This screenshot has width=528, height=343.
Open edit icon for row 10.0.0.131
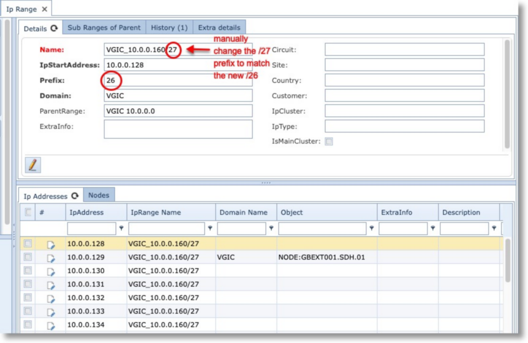tap(51, 285)
